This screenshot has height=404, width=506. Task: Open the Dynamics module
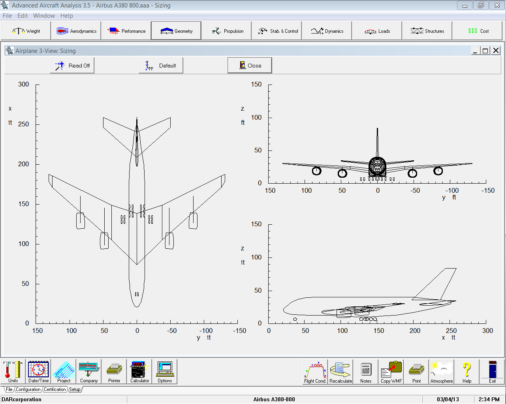[327, 31]
